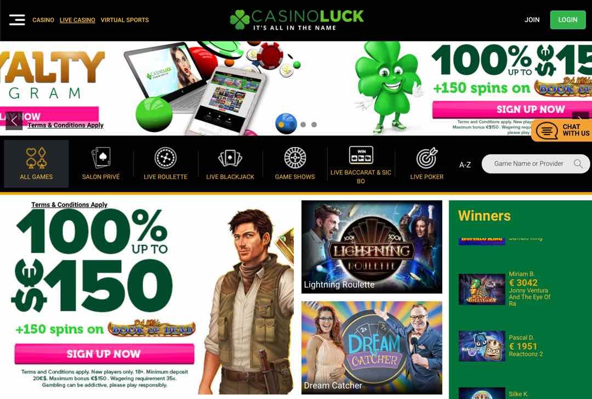Open the Live Poker target icon
Screen dimensions: 592x399
(x=426, y=158)
